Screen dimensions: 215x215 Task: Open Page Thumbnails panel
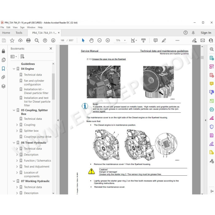point(4,60)
